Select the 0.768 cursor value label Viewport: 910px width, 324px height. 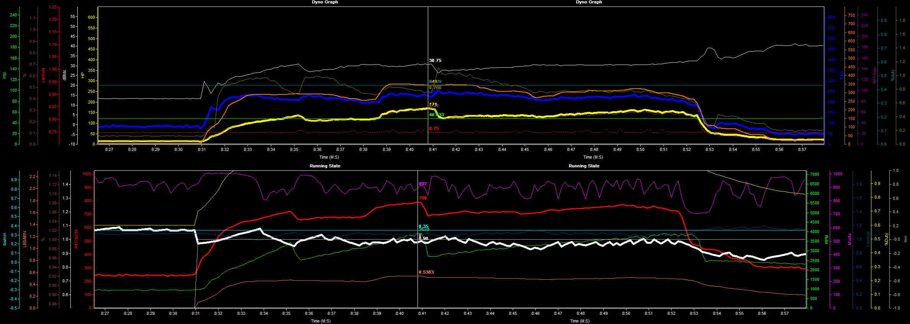435,87
